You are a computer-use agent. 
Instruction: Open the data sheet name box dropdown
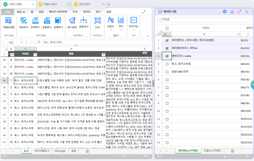(x=160, y=19)
